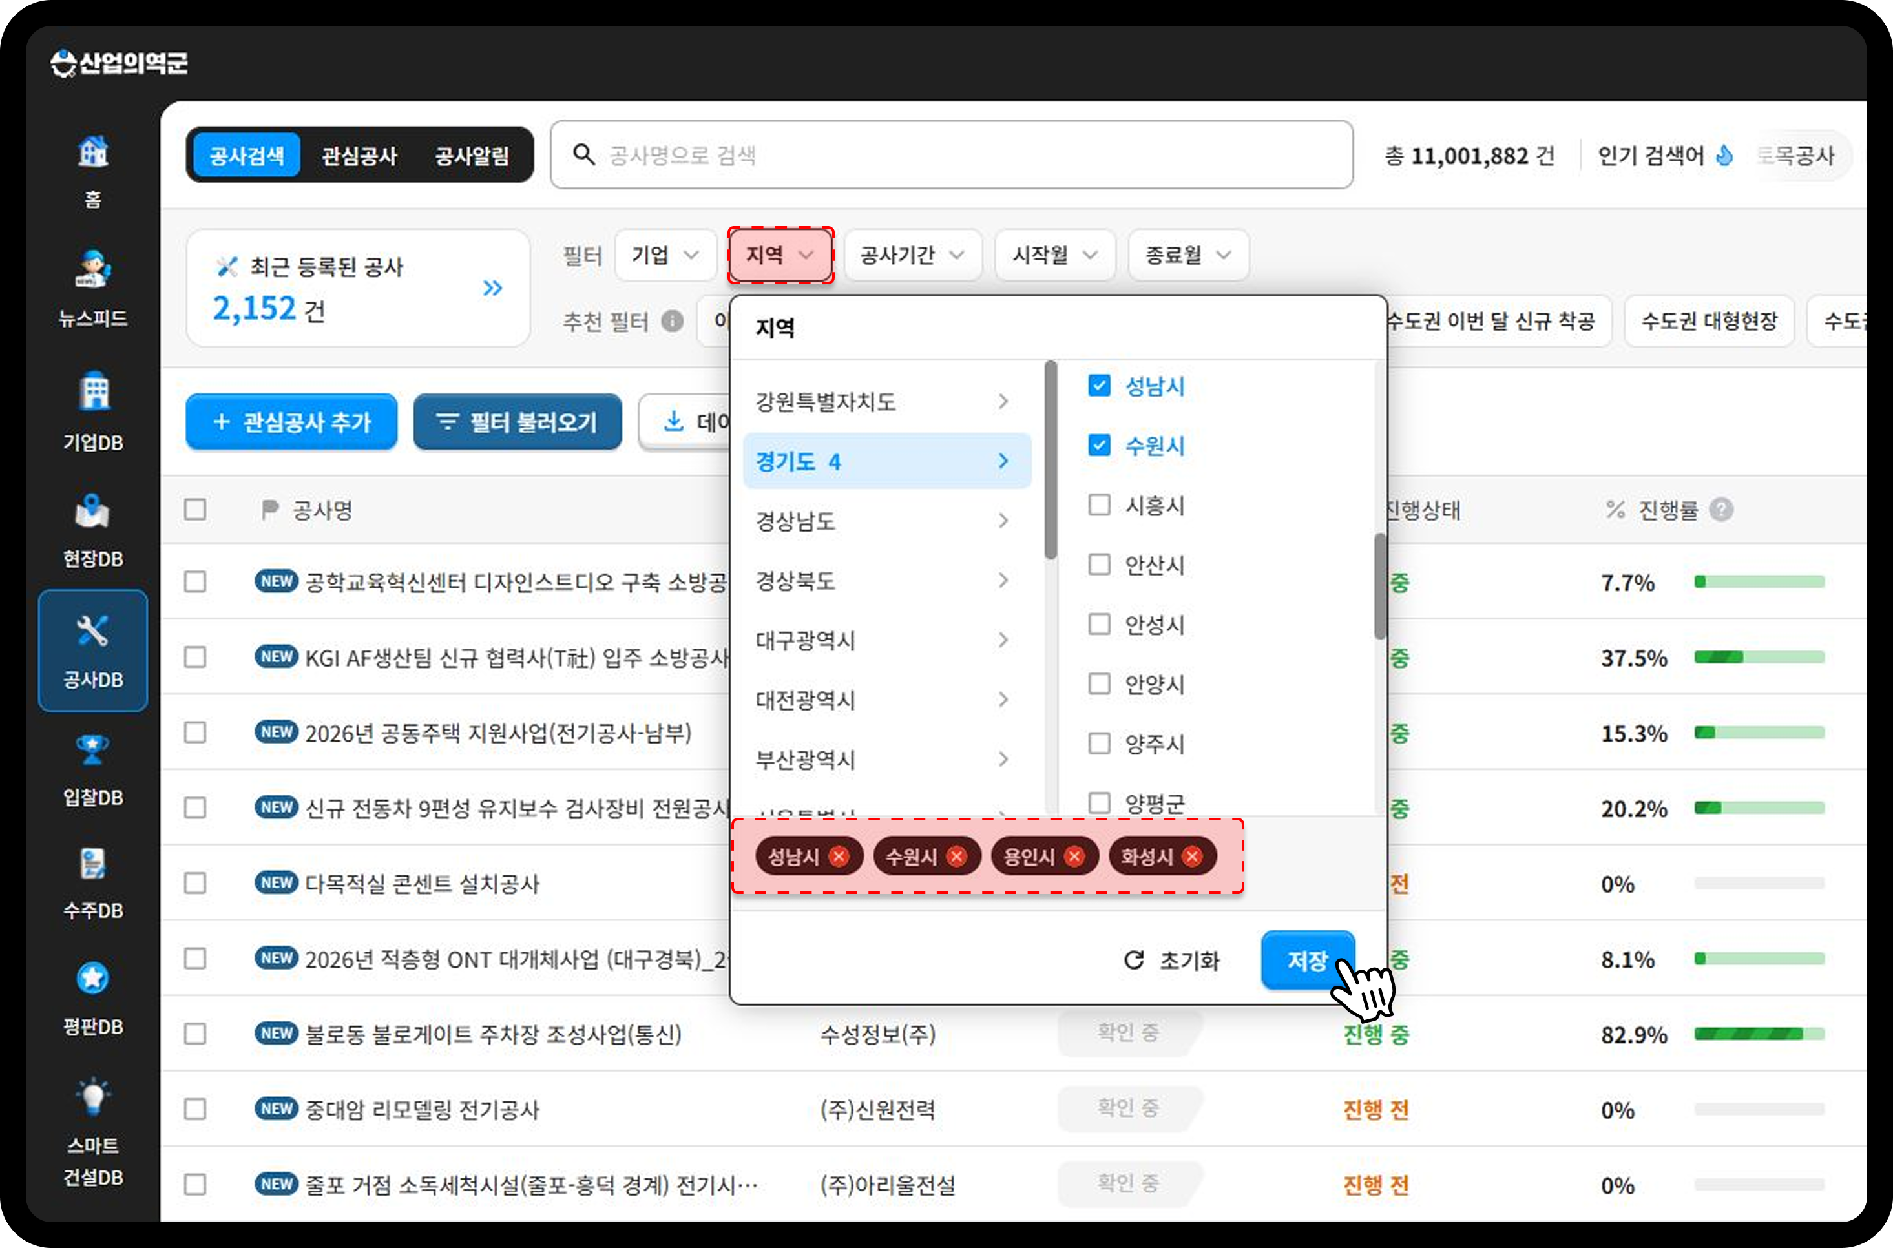Check the 안양시 checkbox
Image resolution: width=1893 pixels, height=1248 pixels.
1100,683
